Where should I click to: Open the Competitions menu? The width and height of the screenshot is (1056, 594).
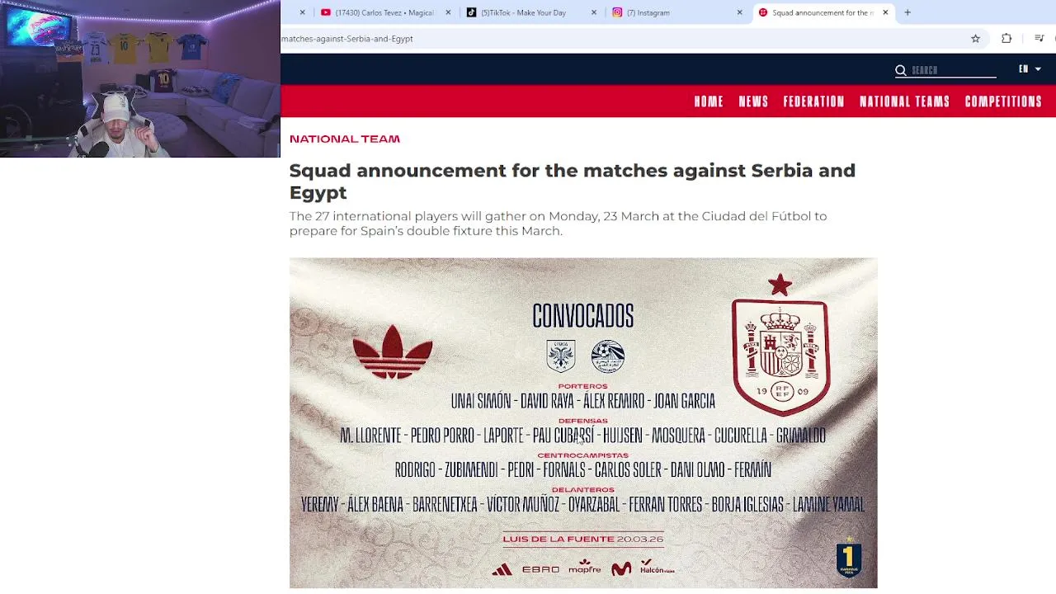pos(1003,101)
